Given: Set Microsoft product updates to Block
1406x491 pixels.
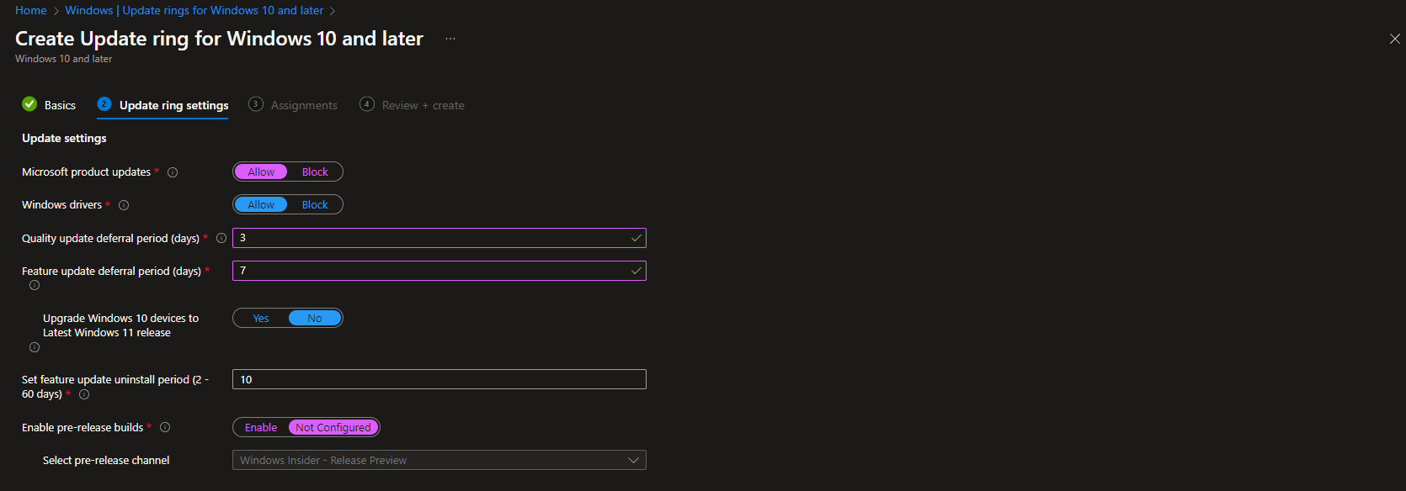Looking at the screenshot, I should tap(314, 172).
